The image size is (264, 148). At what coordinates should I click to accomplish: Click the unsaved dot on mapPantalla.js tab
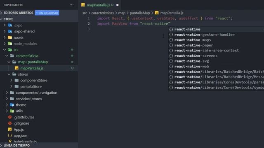(x=117, y=5)
